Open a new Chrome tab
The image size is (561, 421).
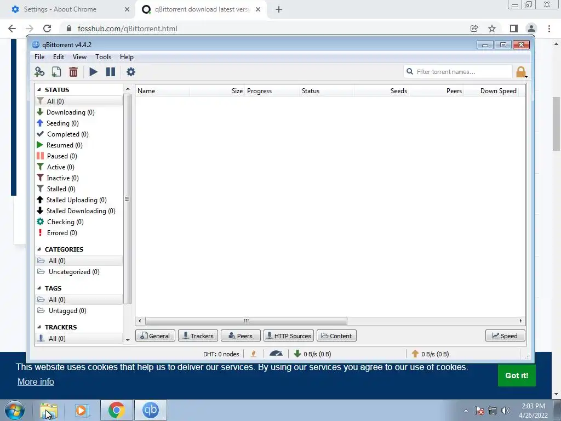point(279,9)
